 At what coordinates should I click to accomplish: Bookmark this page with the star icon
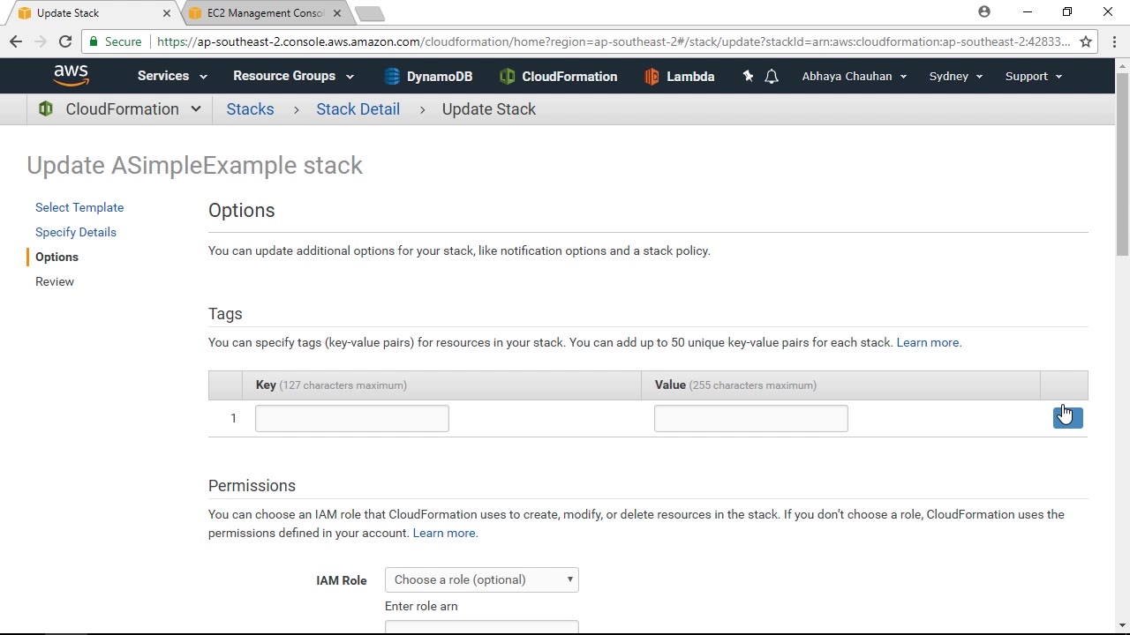pyautogui.click(x=1086, y=41)
